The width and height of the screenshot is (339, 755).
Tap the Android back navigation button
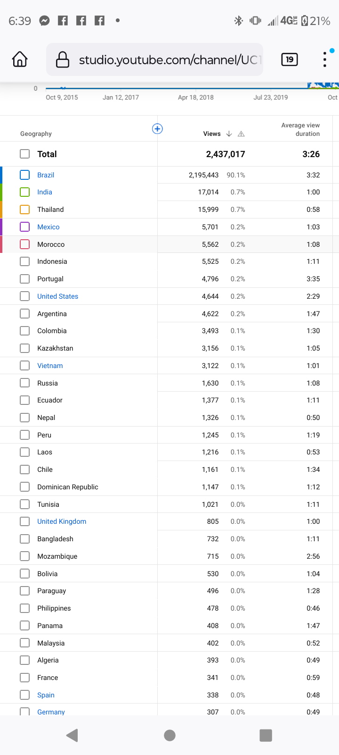click(x=72, y=735)
